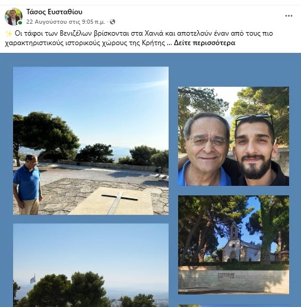The width and height of the screenshot is (301, 307).
Task: Open partially visible photo at bottom right
Action: tap(233, 306)
